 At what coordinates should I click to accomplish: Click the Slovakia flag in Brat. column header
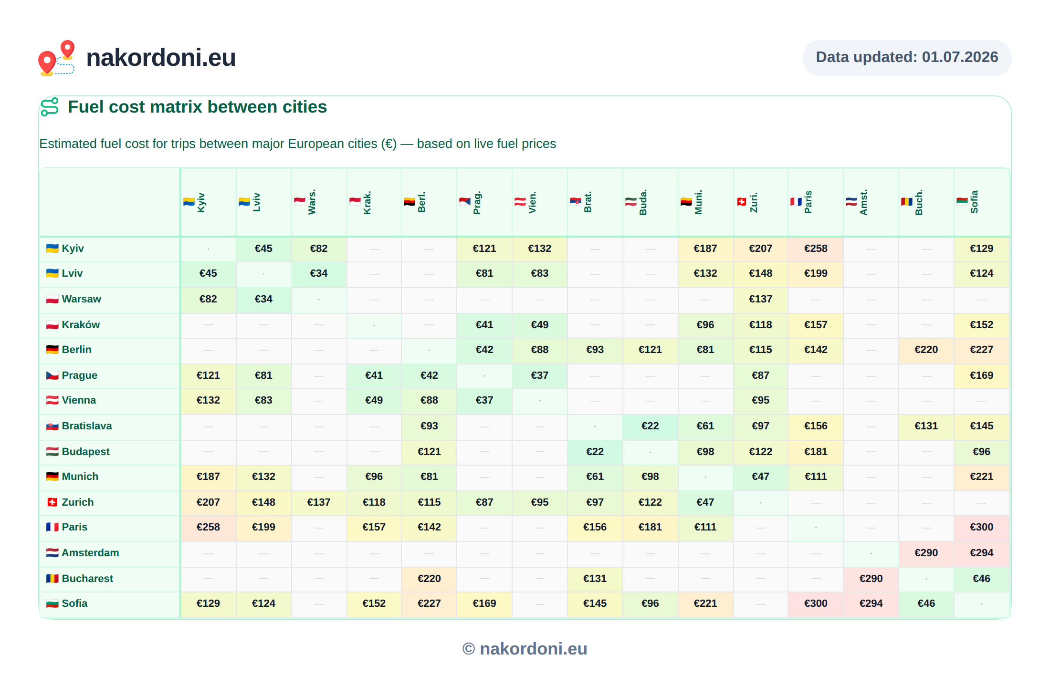click(575, 202)
